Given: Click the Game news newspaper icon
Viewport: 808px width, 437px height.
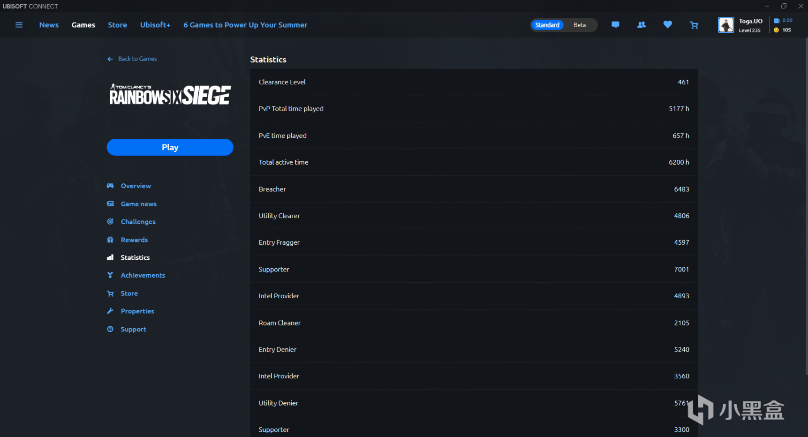Looking at the screenshot, I should coord(110,204).
